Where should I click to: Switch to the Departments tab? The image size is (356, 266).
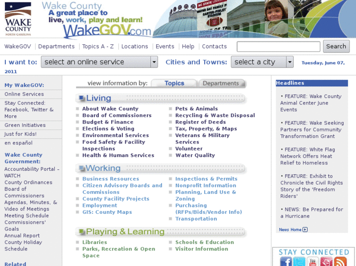(221, 83)
